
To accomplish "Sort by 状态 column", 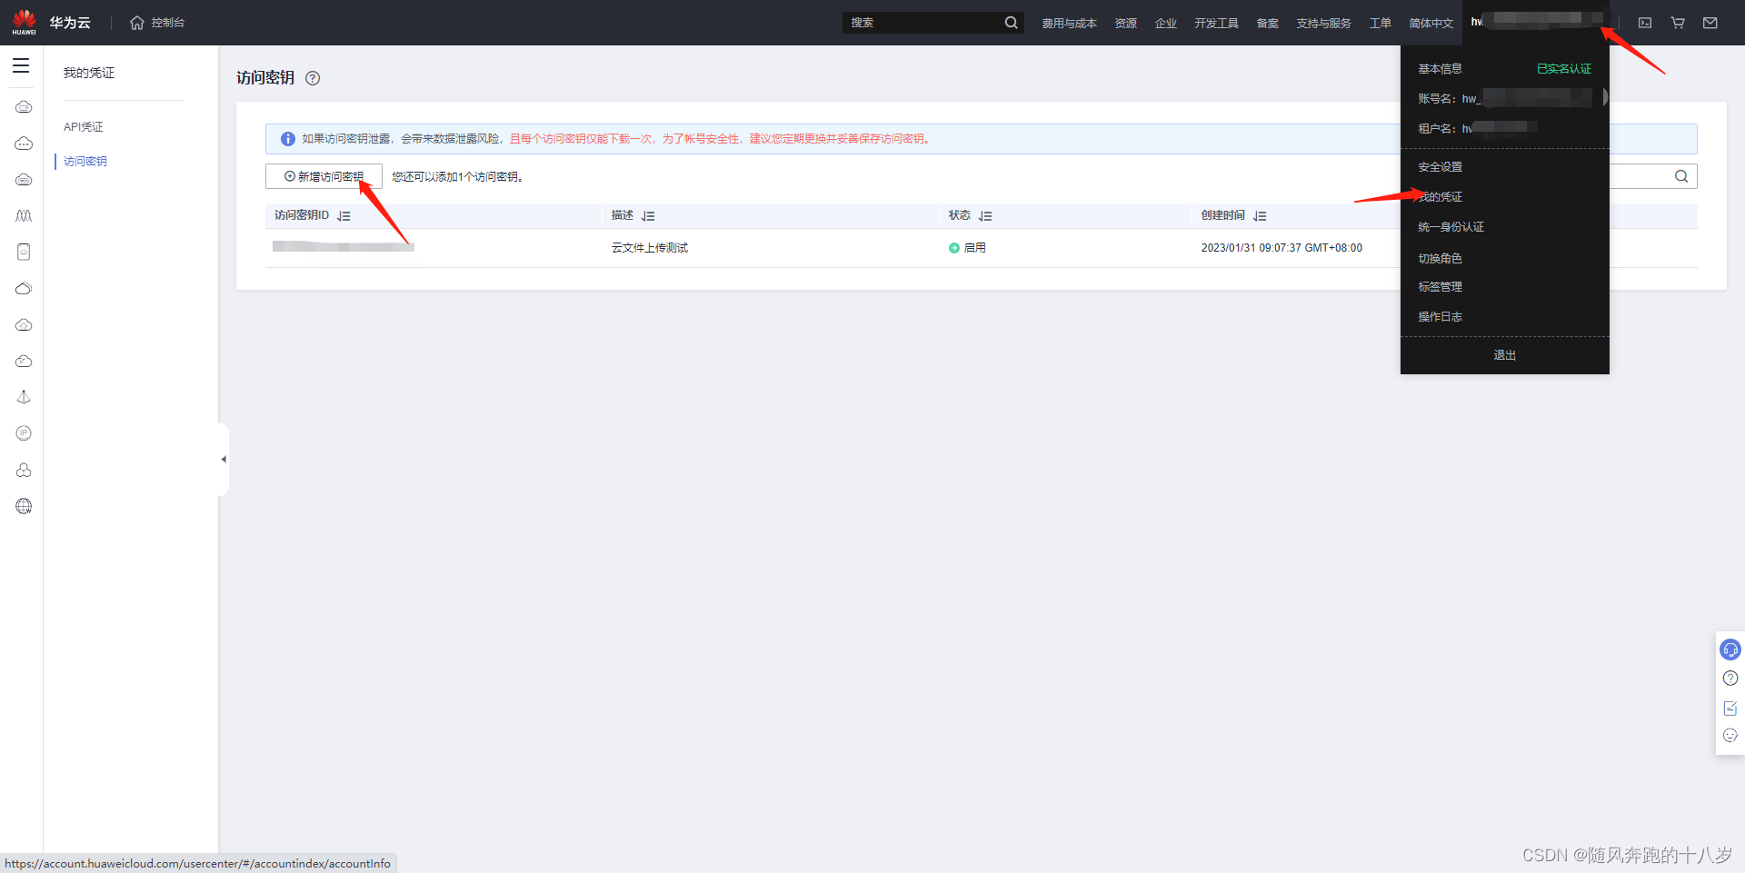I will click(x=985, y=216).
